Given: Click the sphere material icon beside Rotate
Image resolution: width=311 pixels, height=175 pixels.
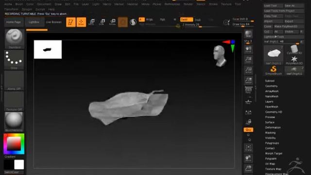Looking at the screenshot, I should (x=123, y=22).
